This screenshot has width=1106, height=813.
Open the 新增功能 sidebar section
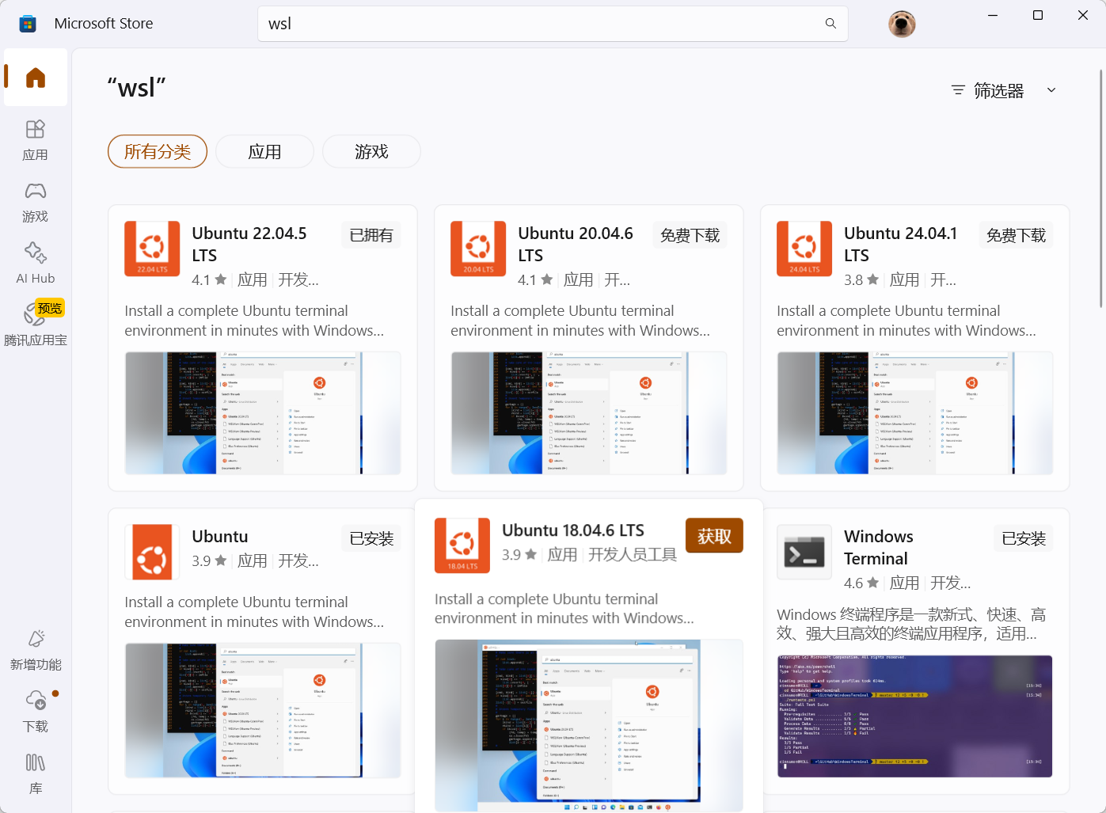tap(35, 649)
